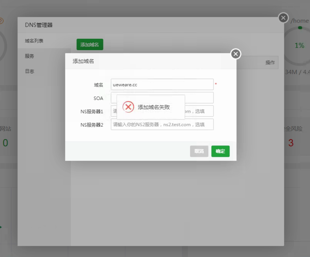
Task: Click the /home disk usage 1% gauge
Action: pos(299,46)
